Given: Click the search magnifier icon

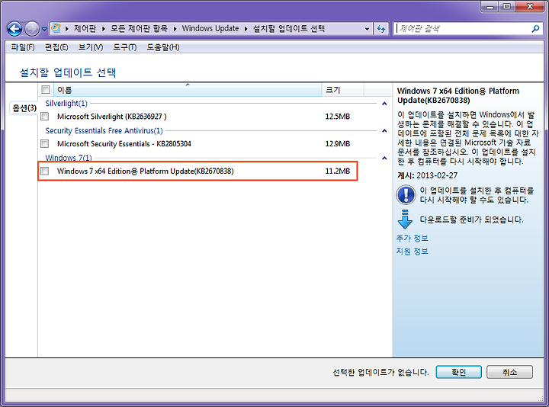Looking at the screenshot, I should 535,29.
